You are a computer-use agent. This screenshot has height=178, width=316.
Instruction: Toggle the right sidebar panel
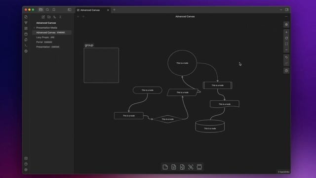click(x=286, y=10)
